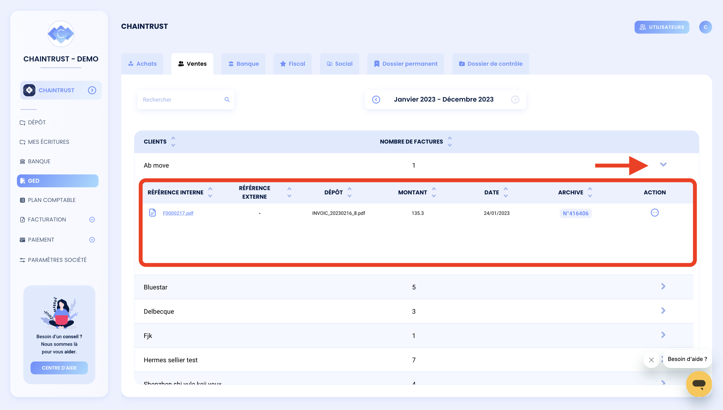Viewport: 723px width, 410px height.
Task: Click amount 135.3 cell
Action: pos(417,213)
